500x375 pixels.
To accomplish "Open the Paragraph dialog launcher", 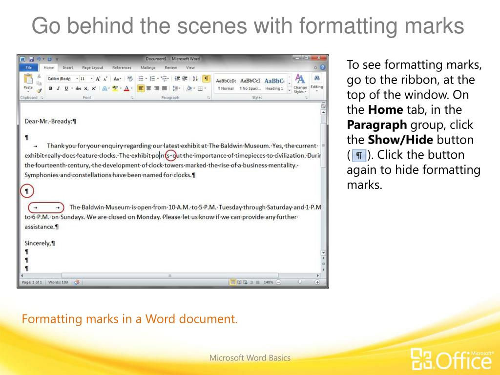I will (208, 98).
